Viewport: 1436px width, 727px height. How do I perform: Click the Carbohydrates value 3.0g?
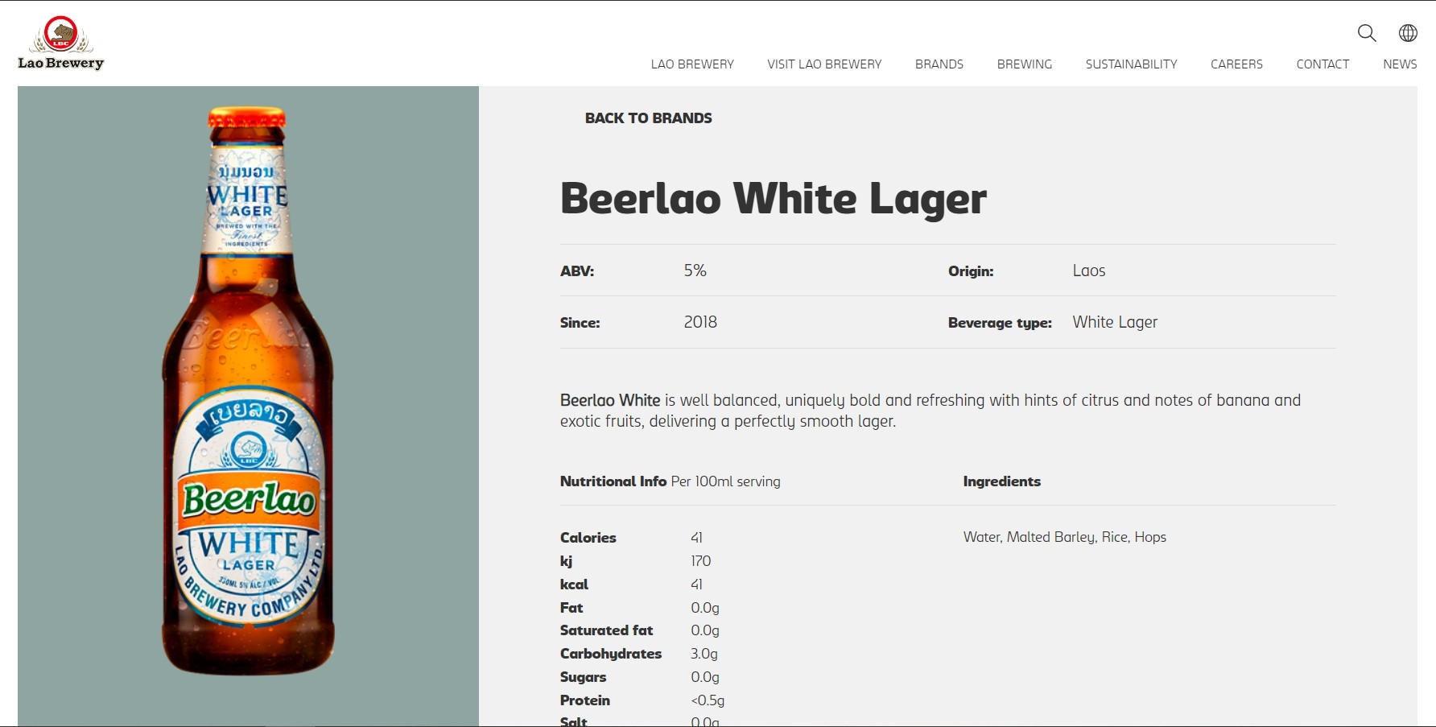[704, 654]
